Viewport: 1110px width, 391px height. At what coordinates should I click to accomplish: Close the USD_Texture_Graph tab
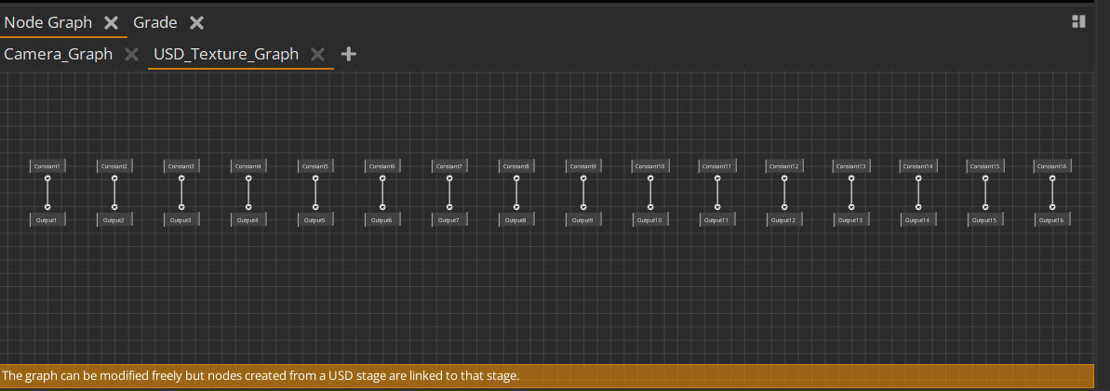(317, 54)
